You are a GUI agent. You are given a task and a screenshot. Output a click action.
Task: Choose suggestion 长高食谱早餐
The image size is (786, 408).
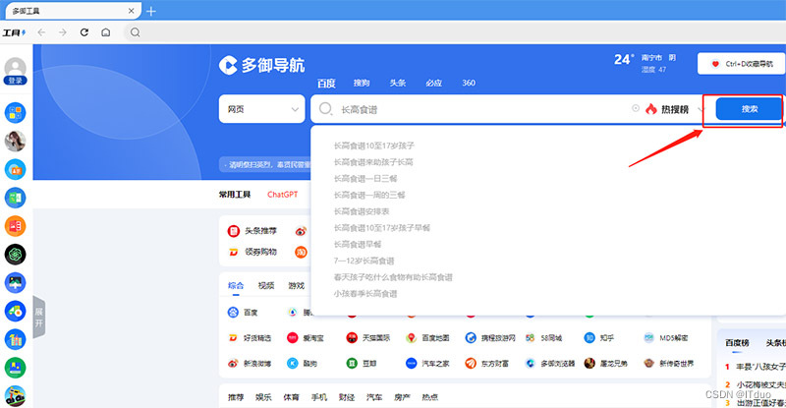tap(358, 245)
